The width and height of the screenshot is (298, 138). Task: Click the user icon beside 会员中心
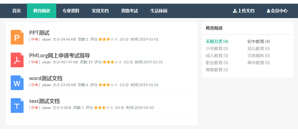click(268, 11)
